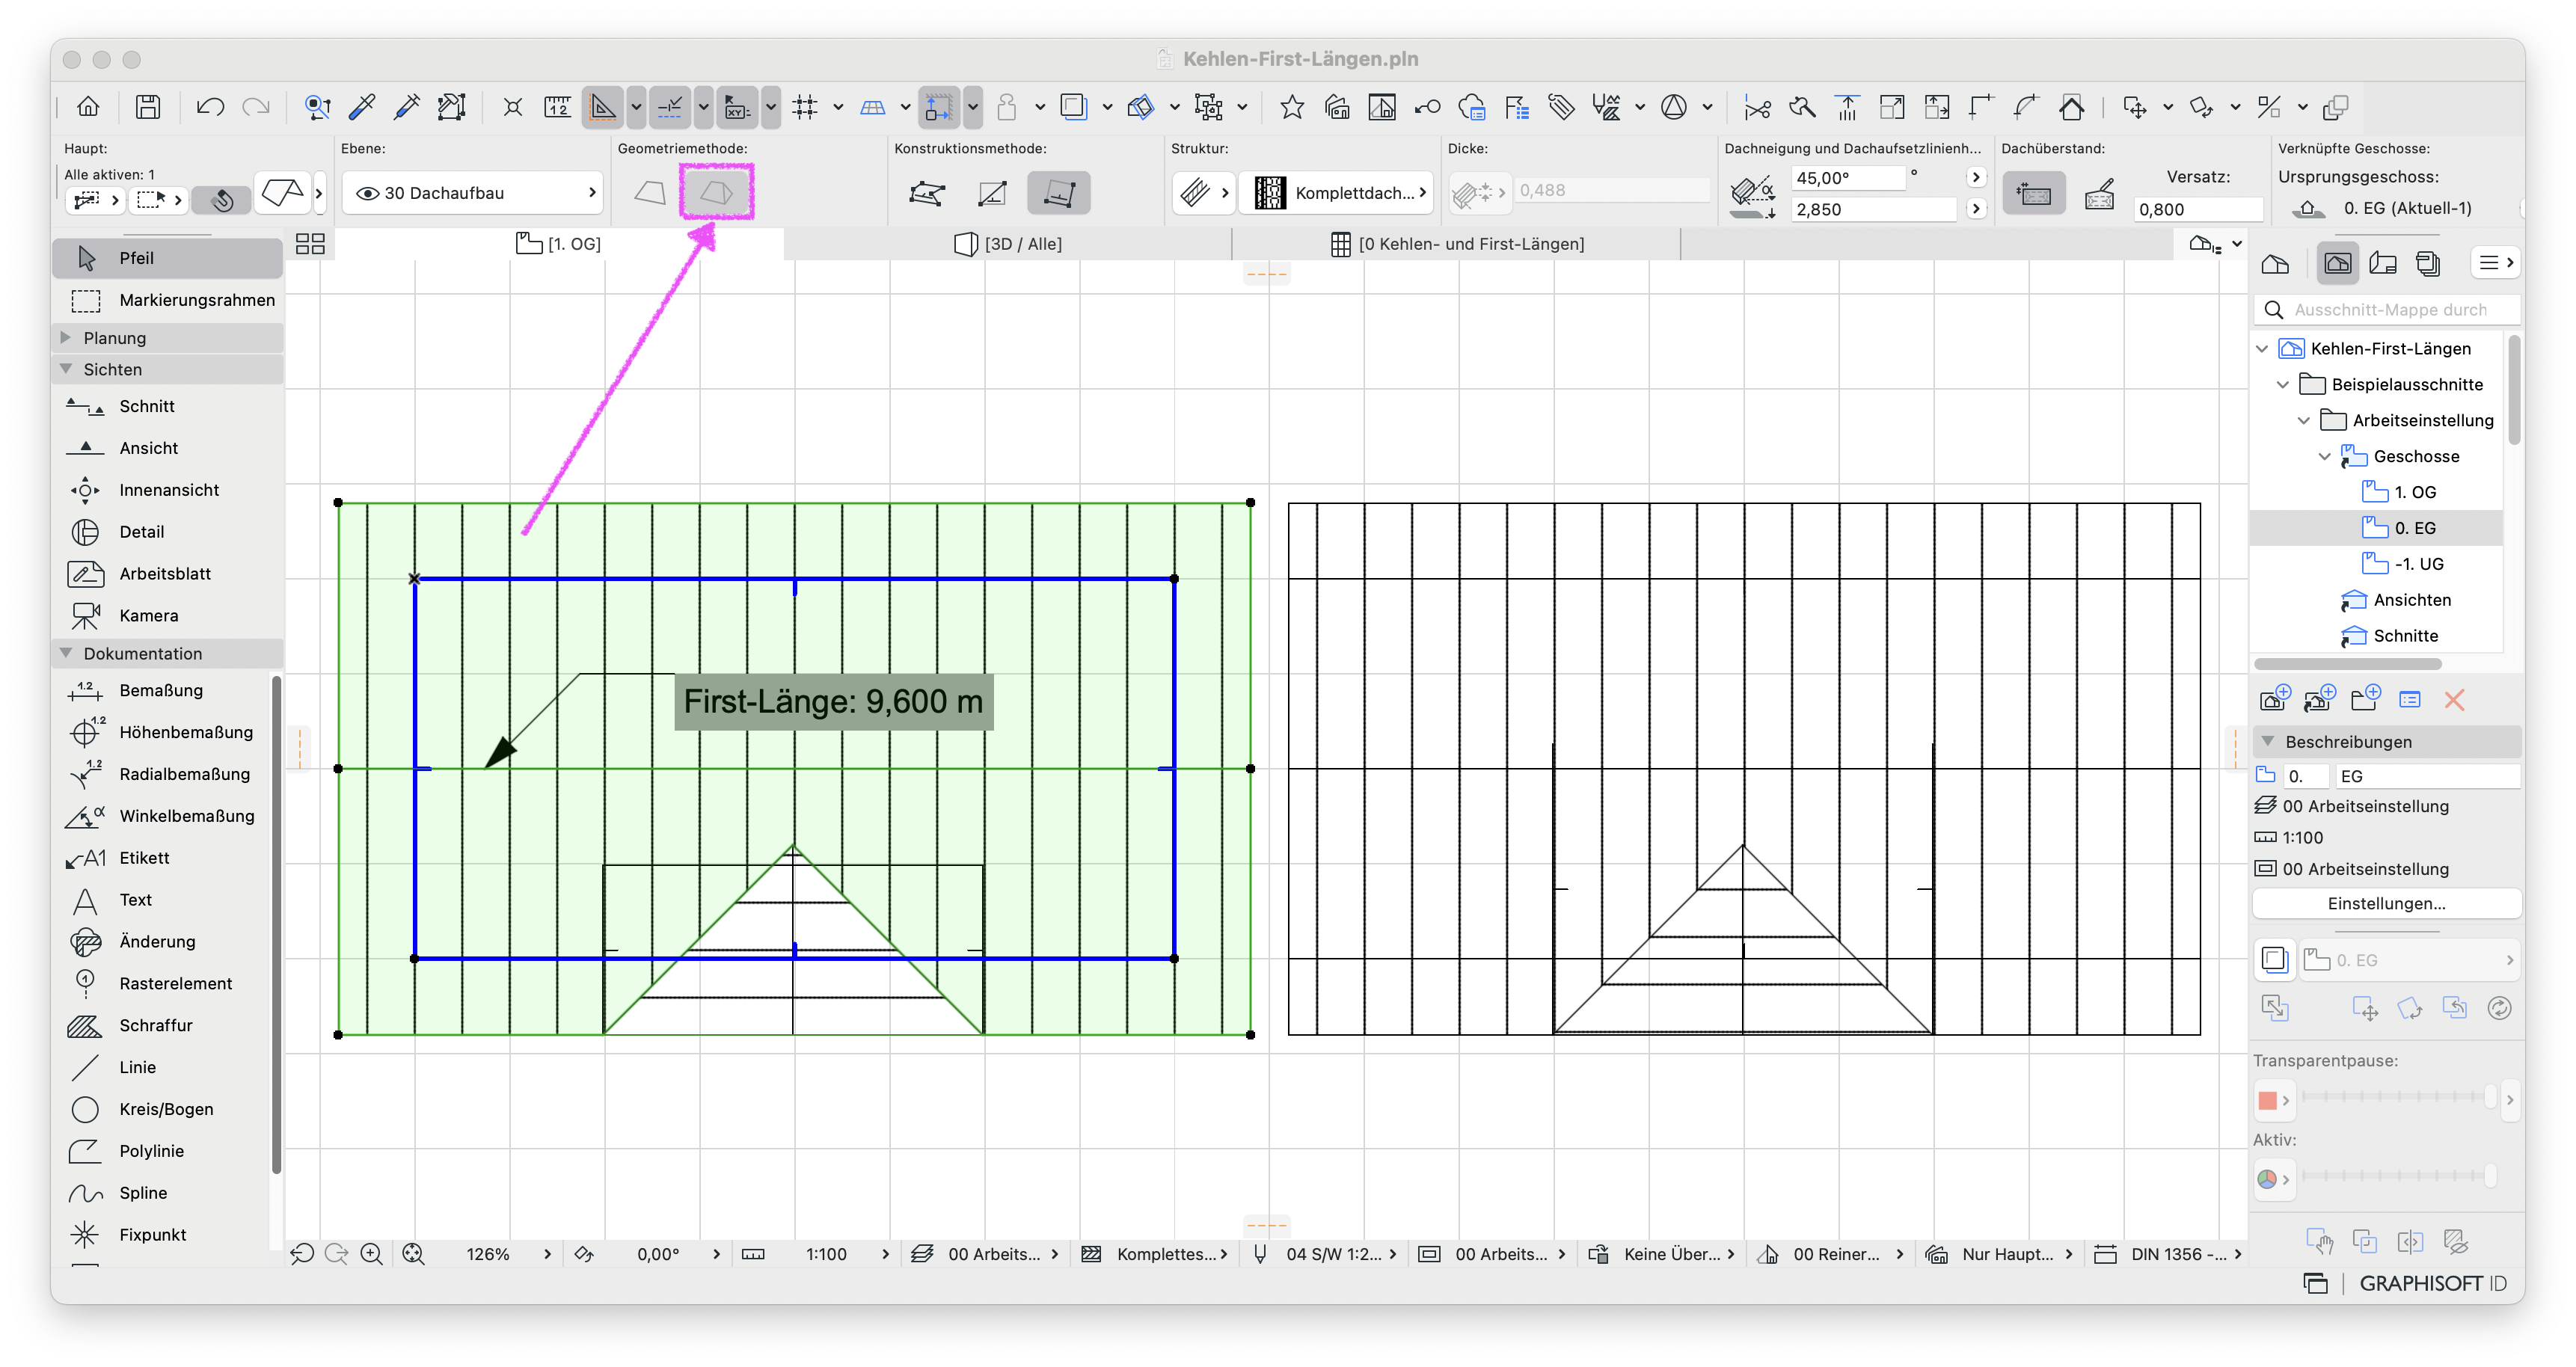2576x1367 pixels.
Task: Toggle the Trace reference button beside 0. EG
Action: (x=2274, y=960)
